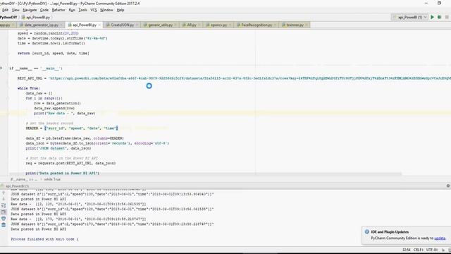Open the Refactor menu
Image resolution: width=451 pixels, height=254 pixels.
tap(58, 10)
